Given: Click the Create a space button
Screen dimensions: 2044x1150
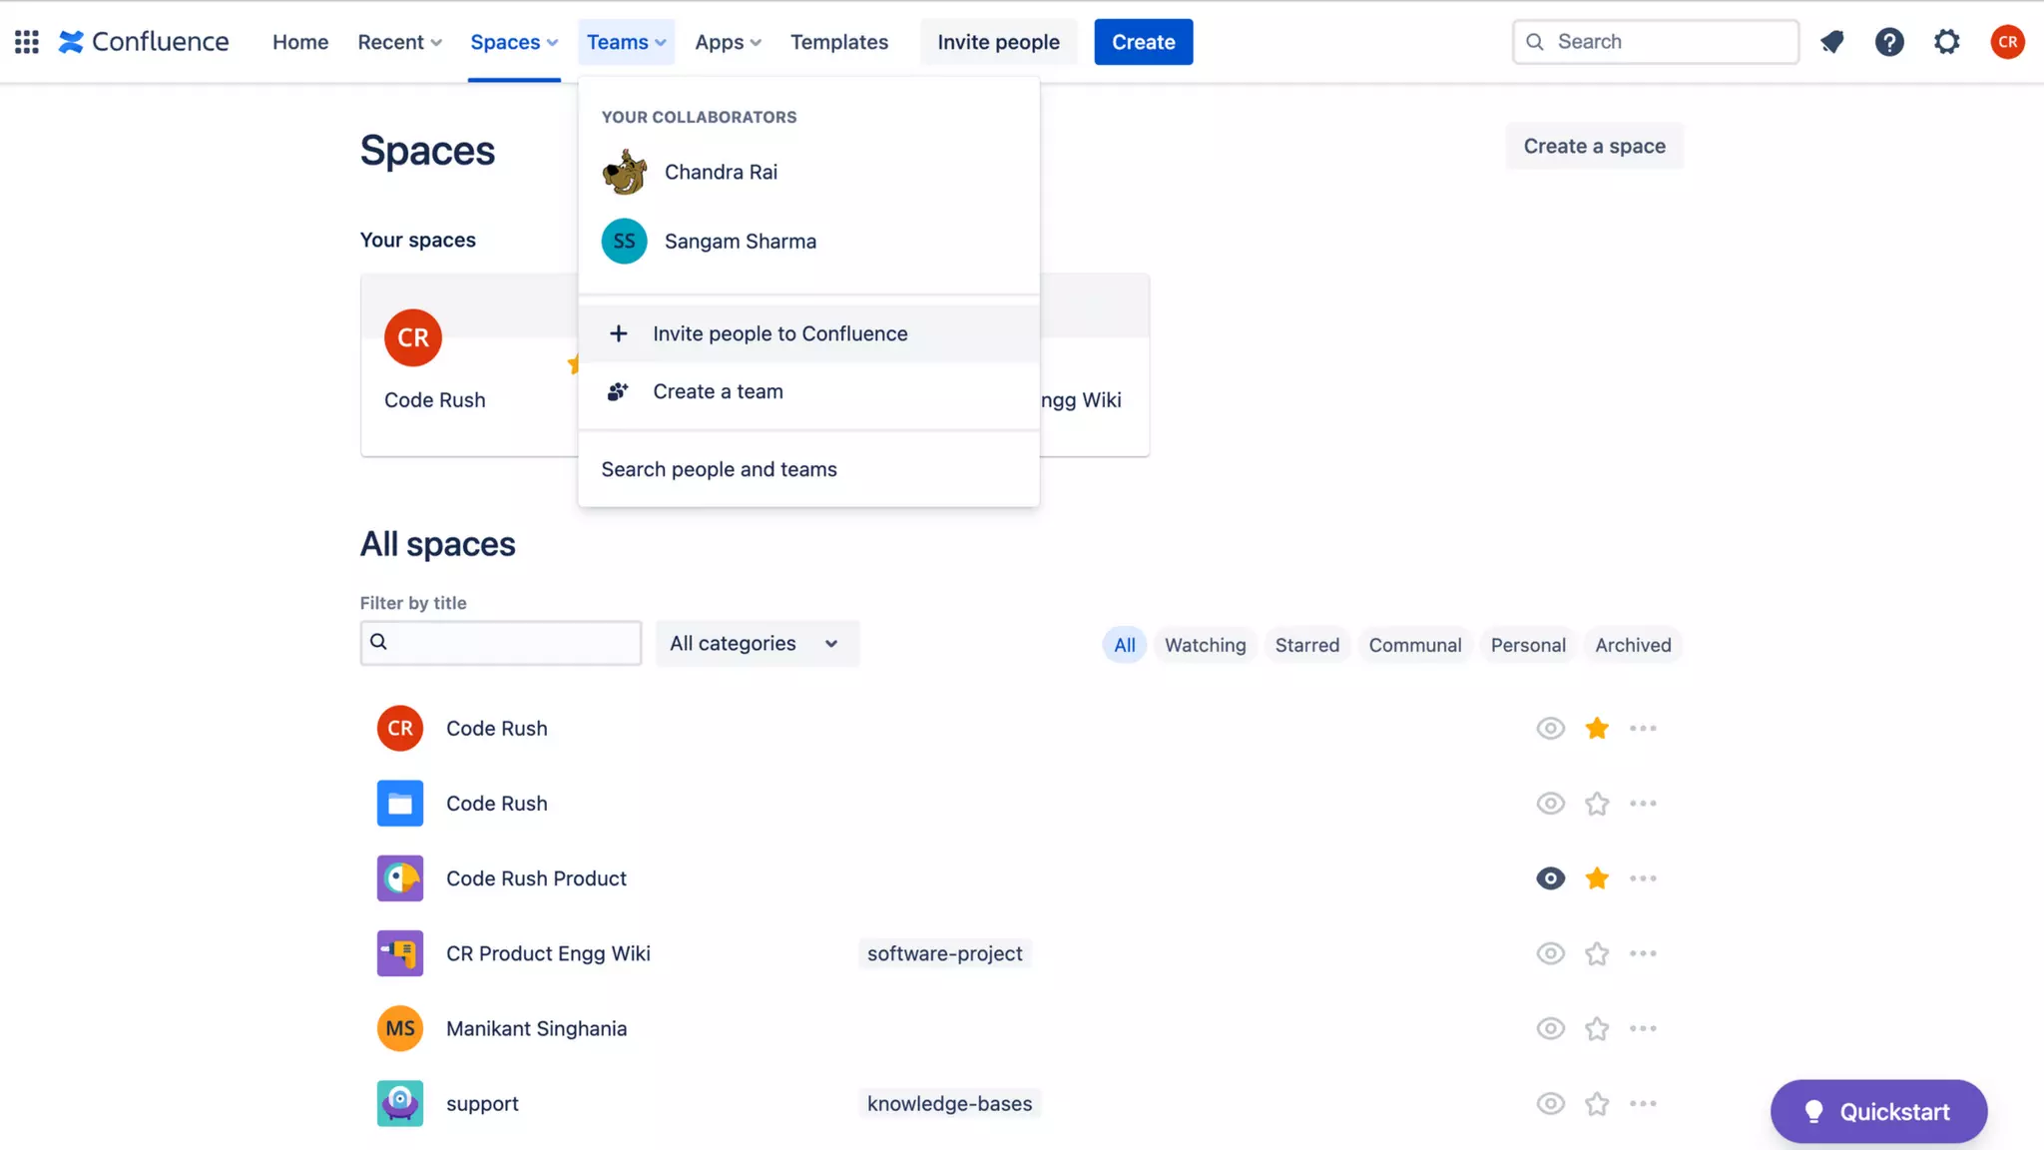Looking at the screenshot, I should [x=1594, y=146].
